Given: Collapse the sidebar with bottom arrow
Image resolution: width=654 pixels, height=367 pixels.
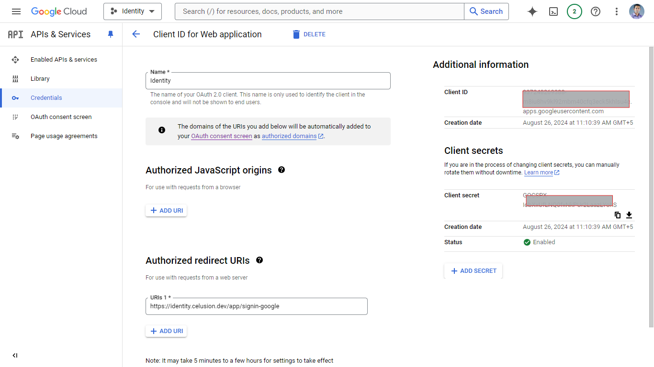Looking at the screenshot, I should pos(15,356).
